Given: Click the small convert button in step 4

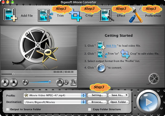Looking at the screenshot, I should 101,68.
